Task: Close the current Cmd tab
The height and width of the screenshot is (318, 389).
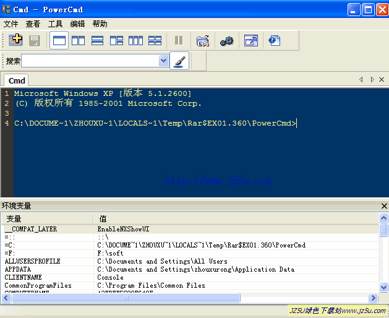Action: tap(382, 79)
